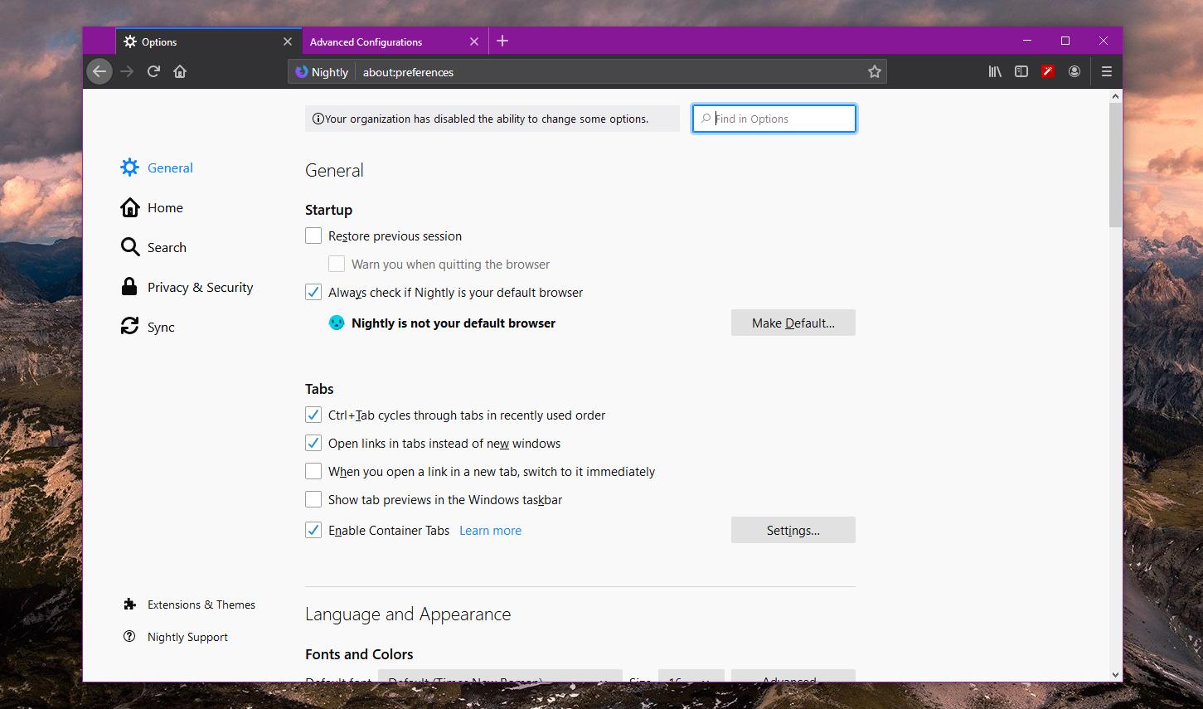Enable Restore previous session checkbox
Image resolution: width=1203 pixels, height=709 pixels.
click(x=313, y=236)
